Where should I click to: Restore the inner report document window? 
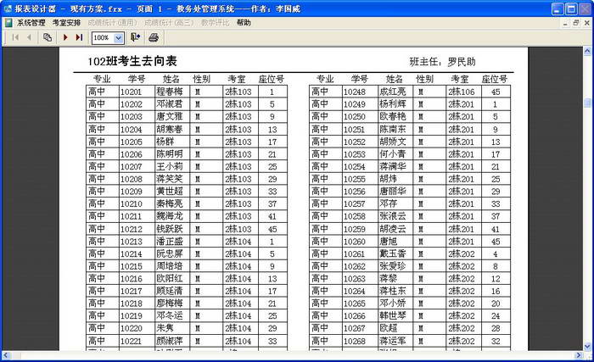click(576, 23)
